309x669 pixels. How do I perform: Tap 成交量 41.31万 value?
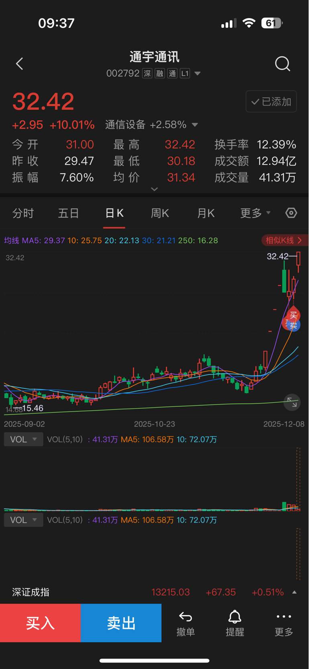(278, 178)
